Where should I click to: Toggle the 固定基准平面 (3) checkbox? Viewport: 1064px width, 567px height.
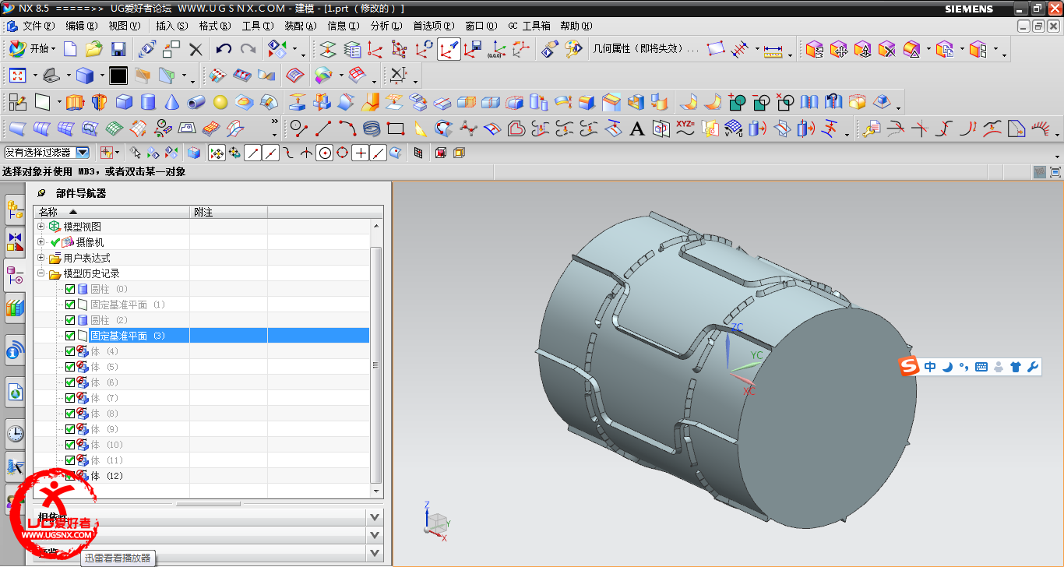70,336
